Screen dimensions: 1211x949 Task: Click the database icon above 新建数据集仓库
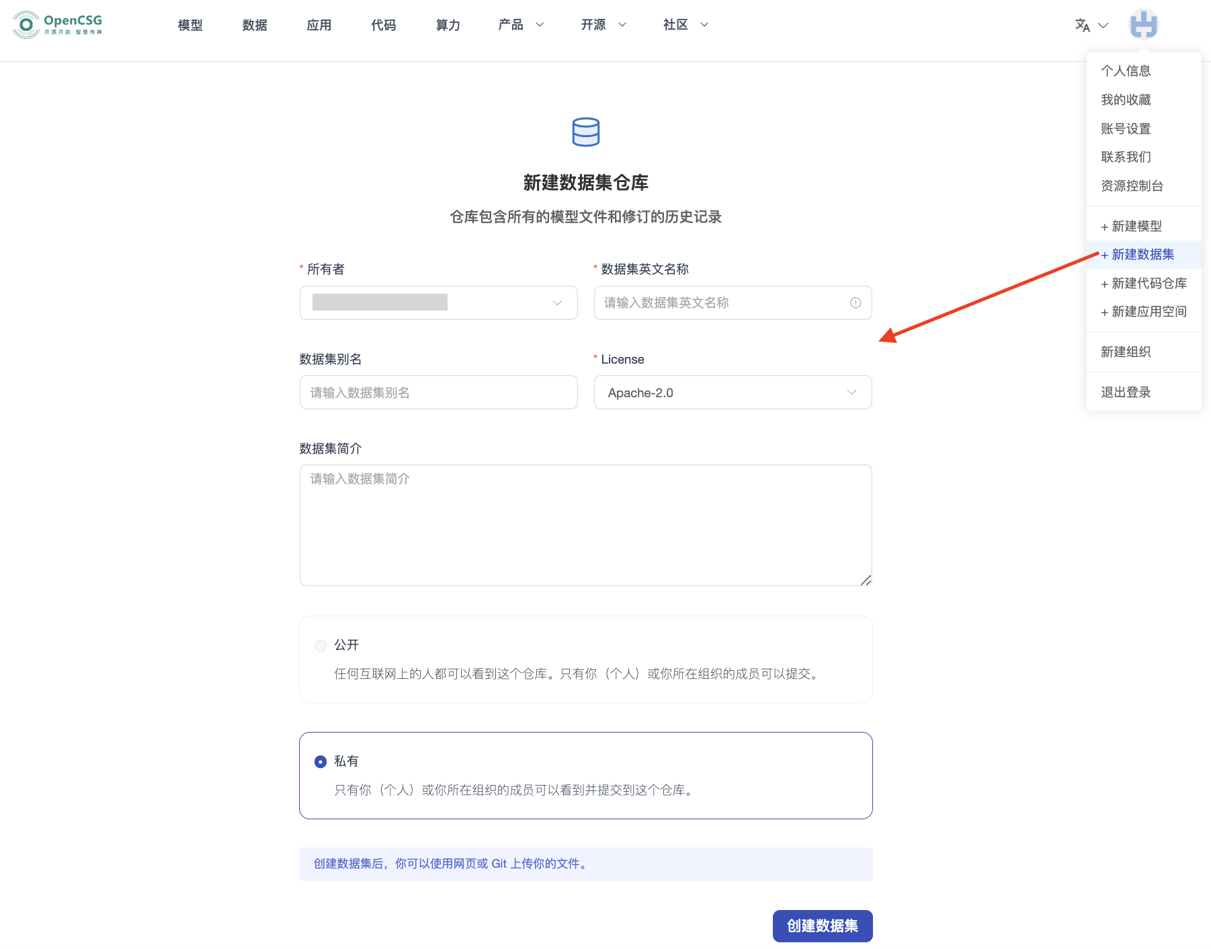tap(585, 132)
